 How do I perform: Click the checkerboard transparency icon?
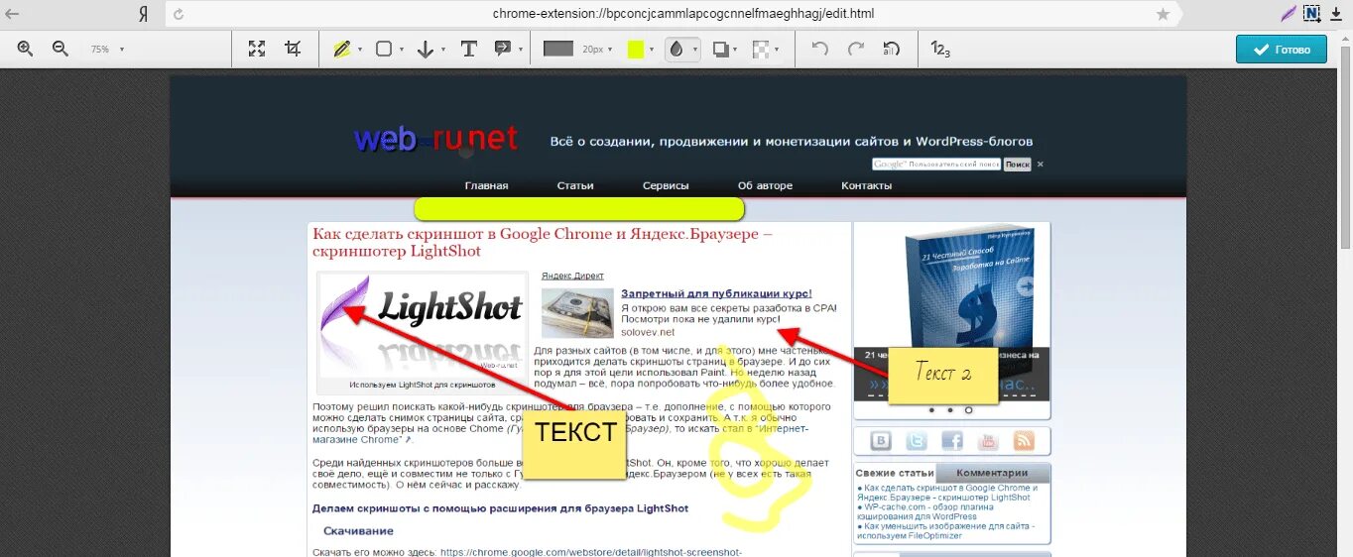click(761, 49)
